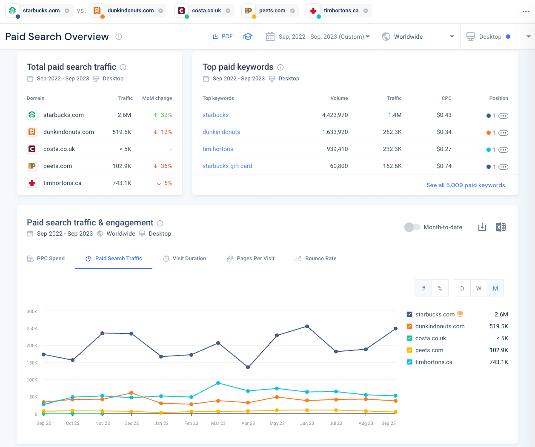The height and width of the screenshot is (447, 535).
Task: See all 5,009 paid keywords
Action: tap(466, 185)
